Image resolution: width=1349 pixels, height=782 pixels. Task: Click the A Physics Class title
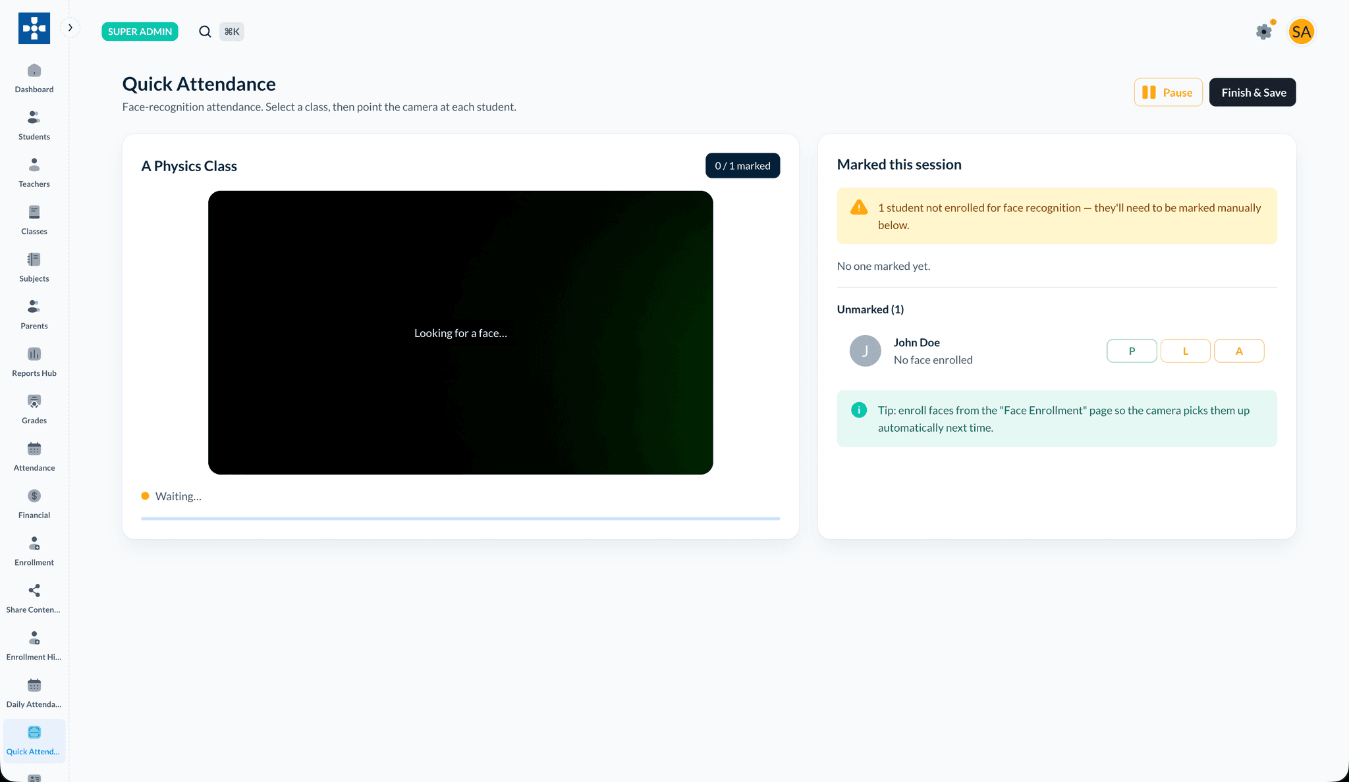pyautogui.click(x=189, y=166)
